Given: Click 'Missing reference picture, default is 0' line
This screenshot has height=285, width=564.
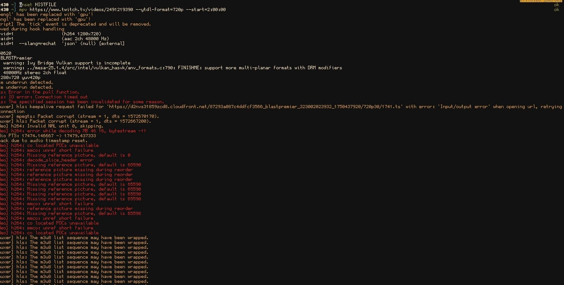Looking at the screenshot, I should (x=65, y=155).
